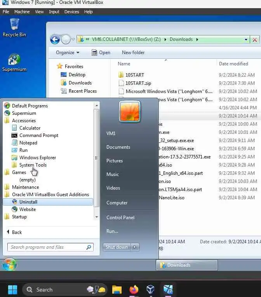The height and width of the screenshot is (297, 261).
Task: Open File Explorer on host taskbar
Action: (x=117, y=290)
